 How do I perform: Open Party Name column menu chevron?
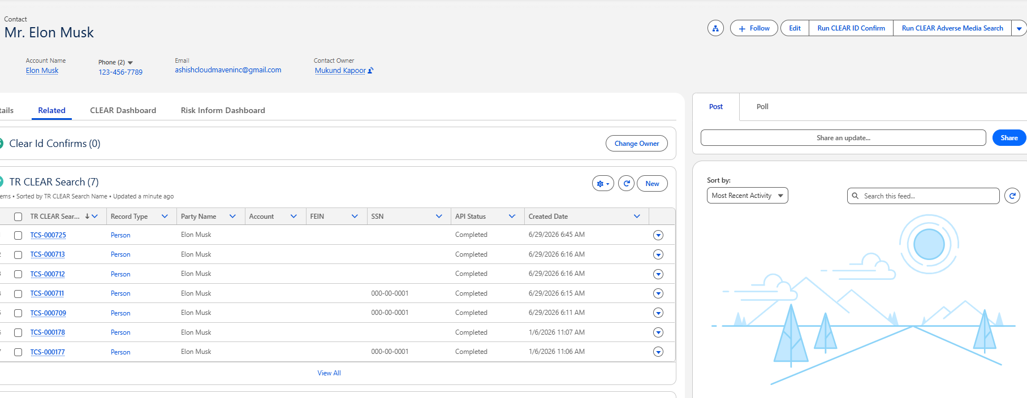tap(232, 217)
